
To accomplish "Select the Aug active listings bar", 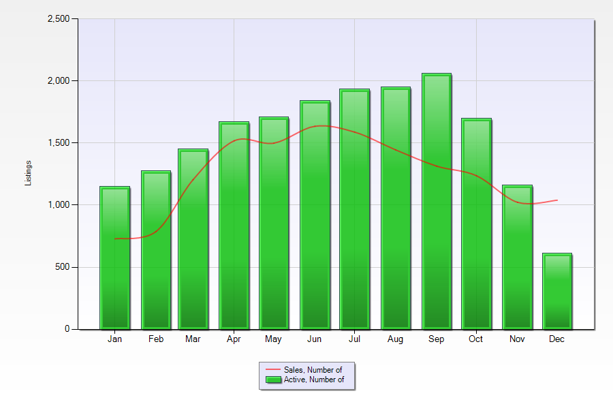I will click(x=396, y=208).
